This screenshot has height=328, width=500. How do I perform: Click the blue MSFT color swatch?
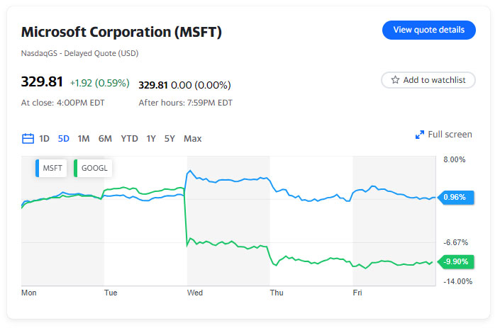click(x=37, y=169)
